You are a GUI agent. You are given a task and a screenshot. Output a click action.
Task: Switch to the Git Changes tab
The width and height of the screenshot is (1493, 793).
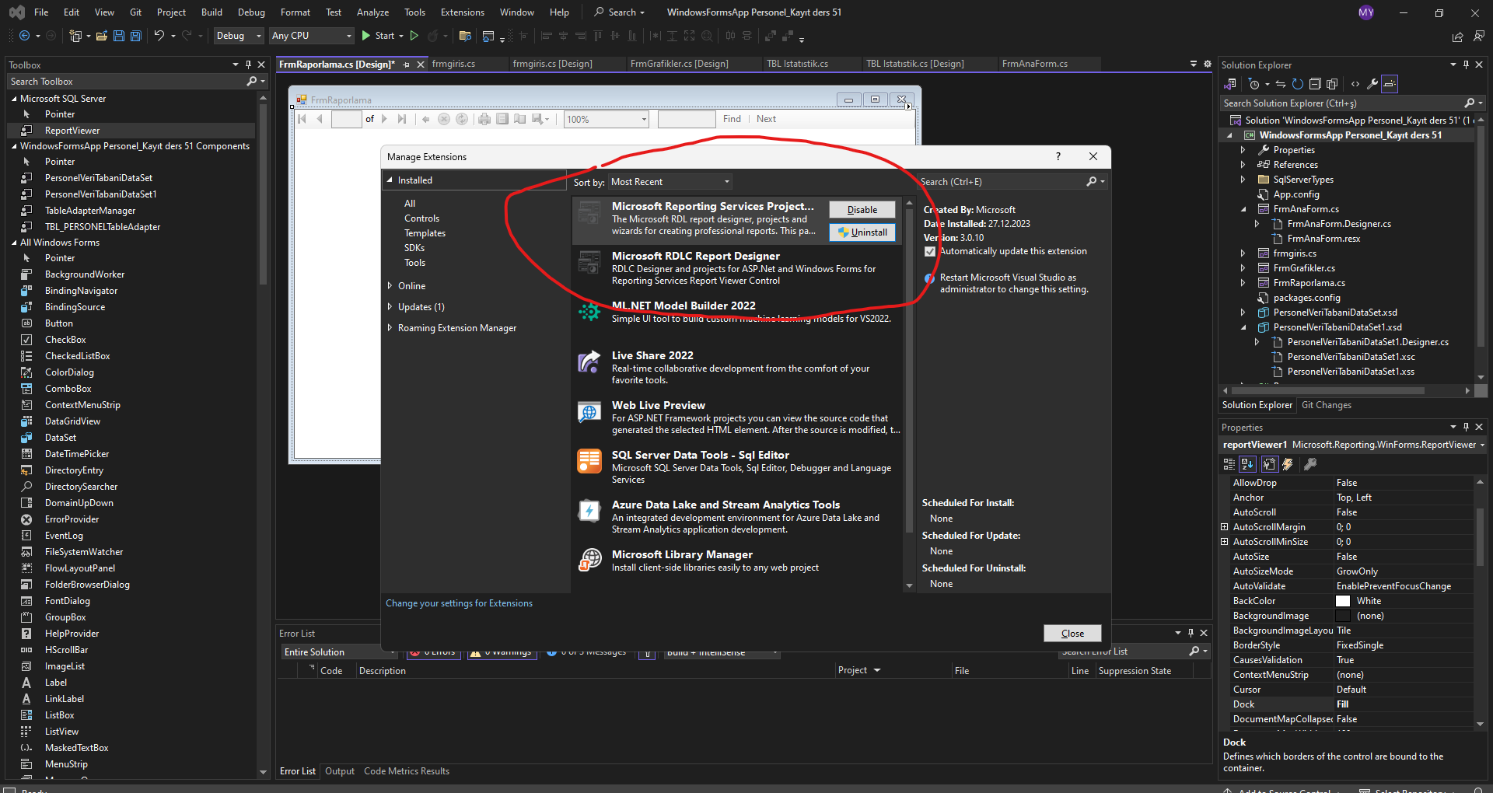[x=1327, y=405]
